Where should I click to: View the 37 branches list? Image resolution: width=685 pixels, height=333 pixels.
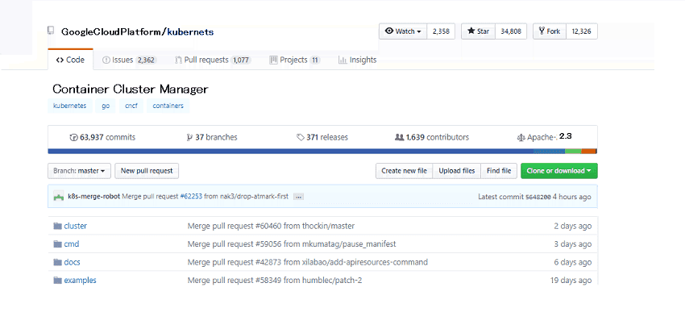pos(212,137)
